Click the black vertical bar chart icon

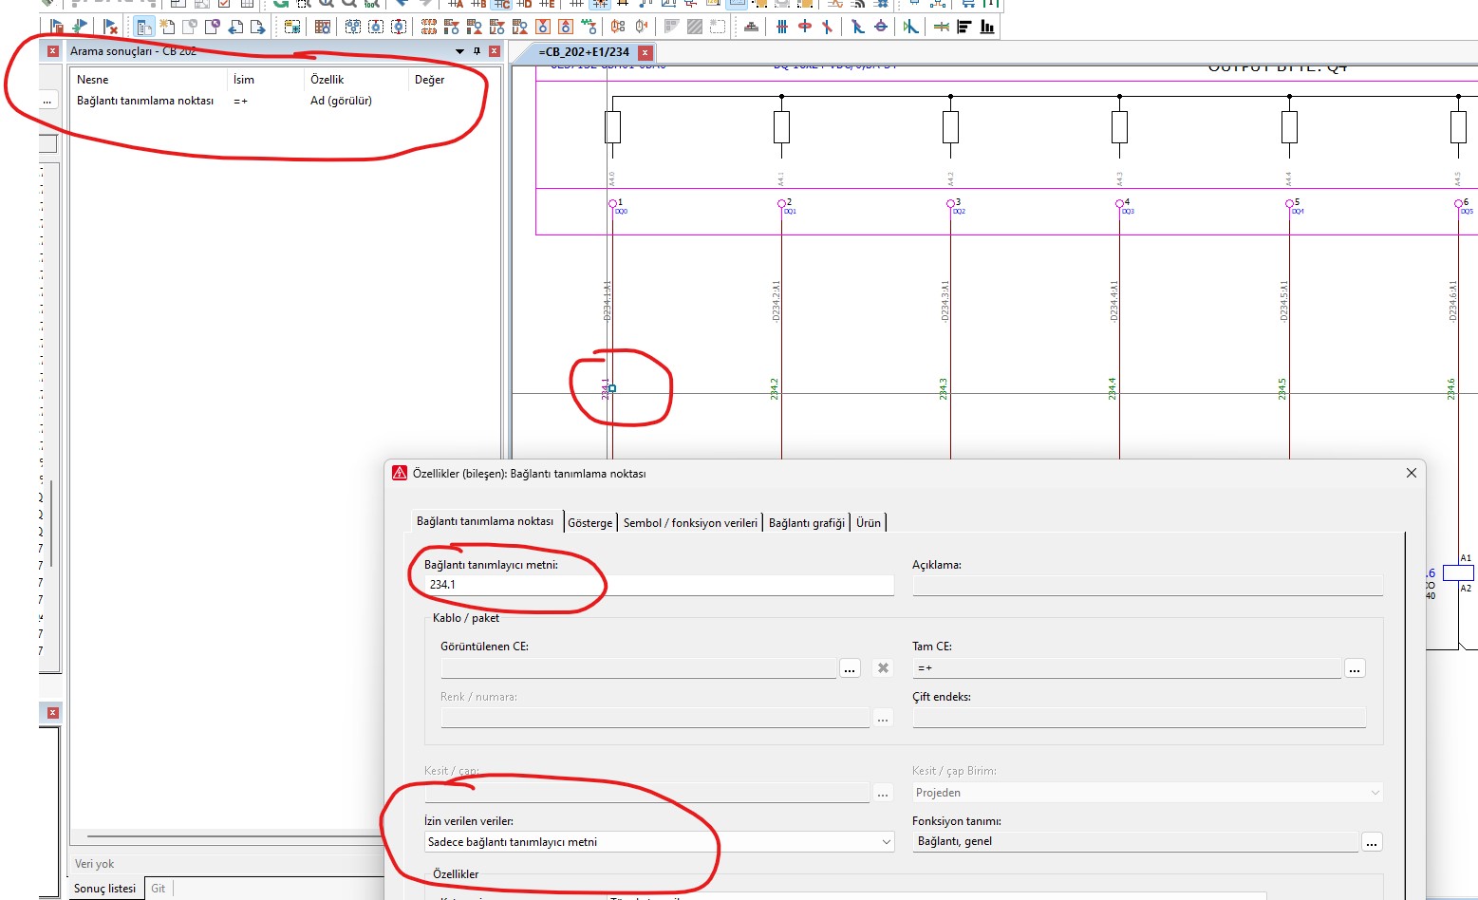987,27
